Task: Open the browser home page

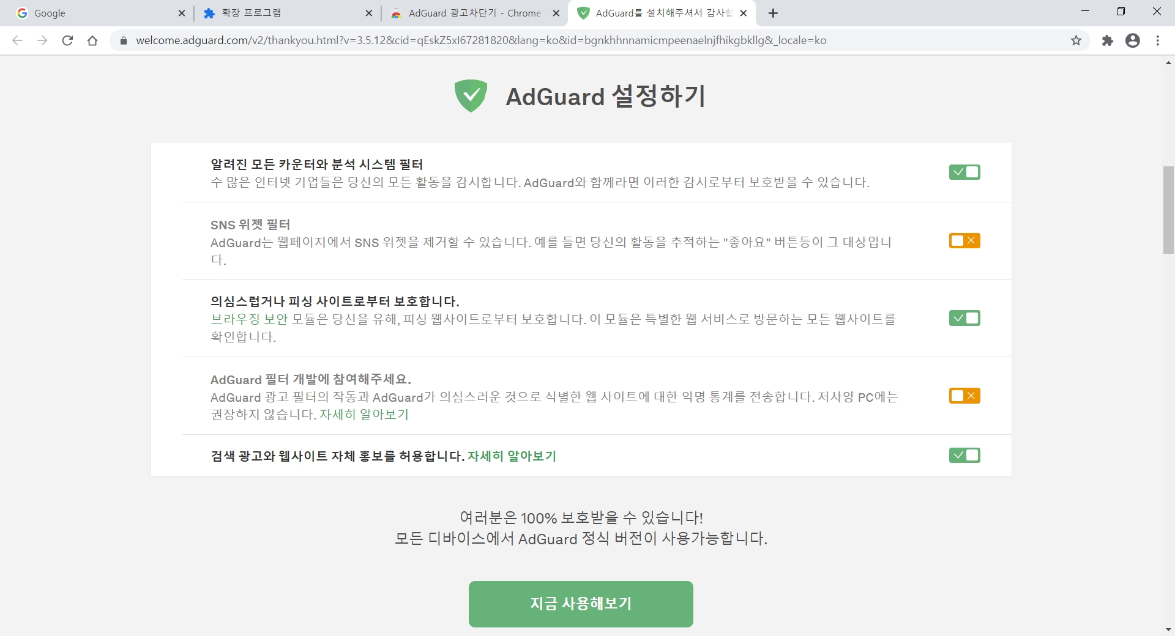Action: tap(92, 40)
